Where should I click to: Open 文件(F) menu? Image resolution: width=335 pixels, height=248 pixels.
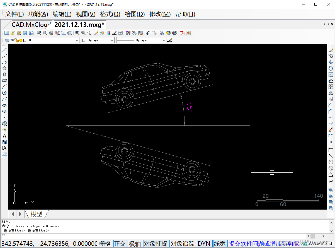pos(15,14)
